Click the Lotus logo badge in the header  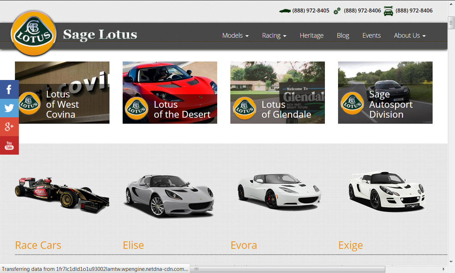[33, 33]
